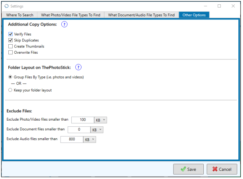Open help for Folder Layout on ThePhotoStick
Viewport: 243px width, 179px height.
(78, 67)
